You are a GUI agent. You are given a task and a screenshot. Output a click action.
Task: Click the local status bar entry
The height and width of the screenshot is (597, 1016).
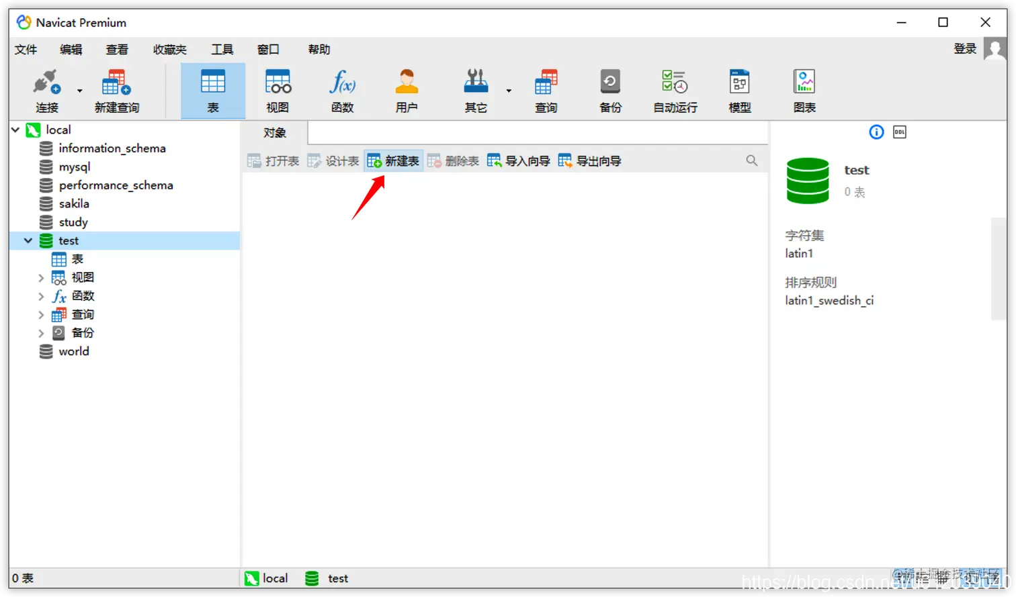coord(266,578)
